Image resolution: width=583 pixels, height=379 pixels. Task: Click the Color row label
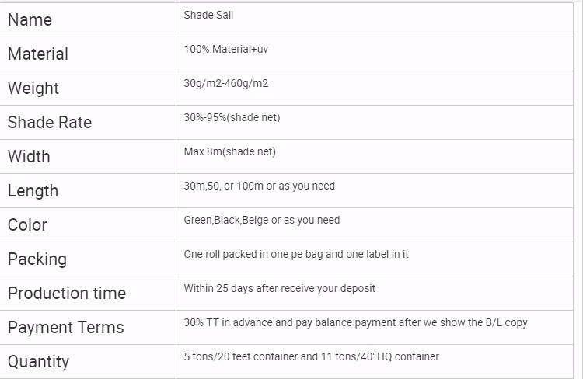[x=27, y=225]
